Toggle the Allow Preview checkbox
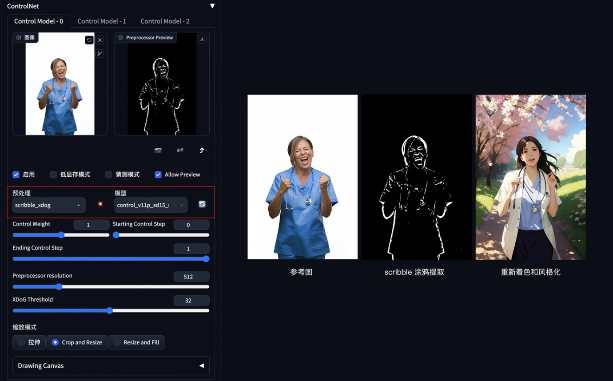This screenshot has width=613, height=381. (158, 175)
